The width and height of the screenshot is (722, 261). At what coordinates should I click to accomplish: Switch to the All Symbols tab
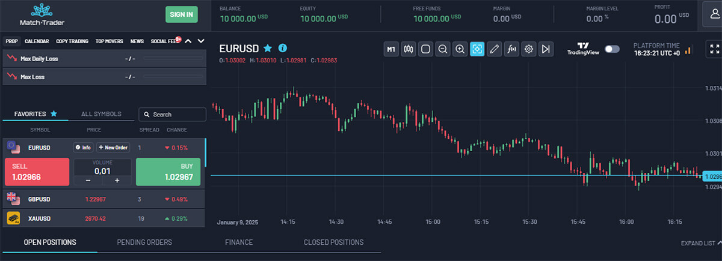(101, 114)
